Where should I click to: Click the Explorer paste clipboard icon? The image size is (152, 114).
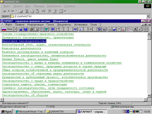pos(37,11)
